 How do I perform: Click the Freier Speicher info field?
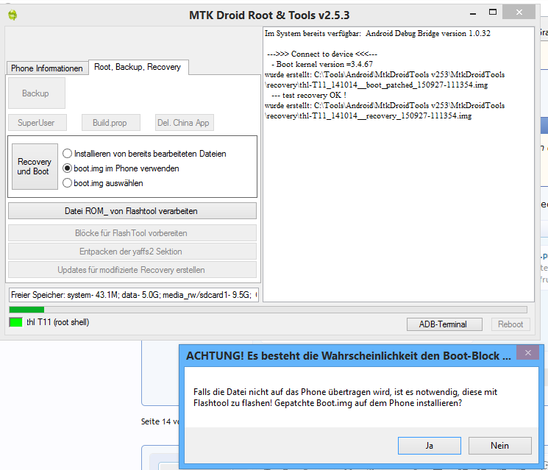point(132,295)
